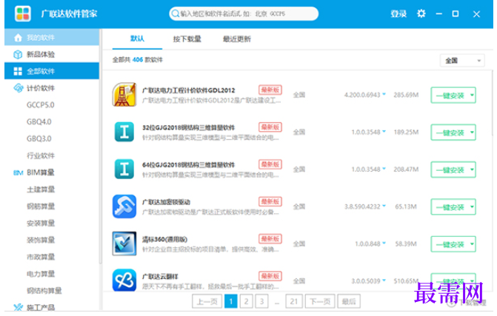Viewport: 497px width, 316px height.
Task: Expand version 3.0.0.5039 dropdown arrow
Action: click(384, 280)
